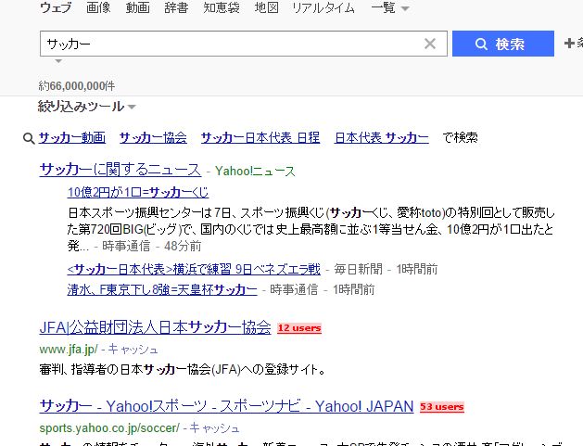Switch to the ウェブ tab
This screenshot has width=583, height=446.
56,7
